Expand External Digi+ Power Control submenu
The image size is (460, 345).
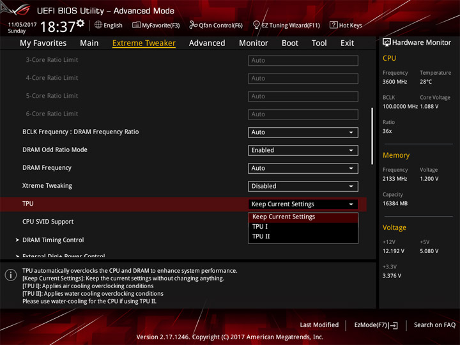[x=61, y=256]
